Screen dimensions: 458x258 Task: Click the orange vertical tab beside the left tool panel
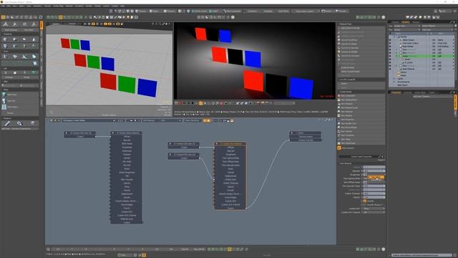(42, 25)
